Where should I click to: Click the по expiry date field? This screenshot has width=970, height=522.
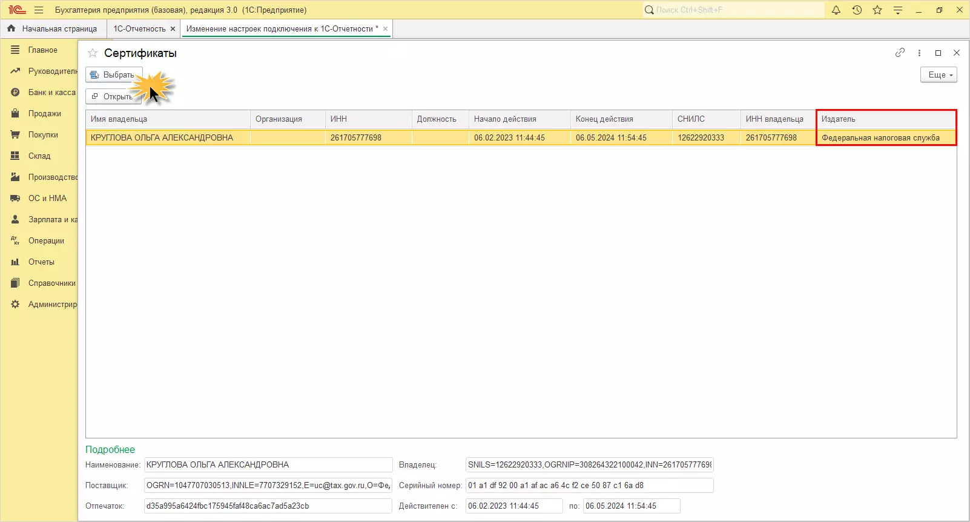[x=632, y=506]
